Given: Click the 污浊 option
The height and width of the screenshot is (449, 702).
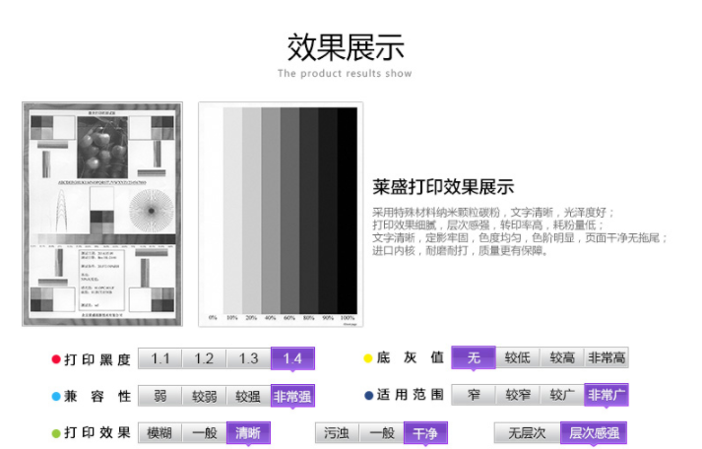Looking at the screenshot, I should point(337,433).
